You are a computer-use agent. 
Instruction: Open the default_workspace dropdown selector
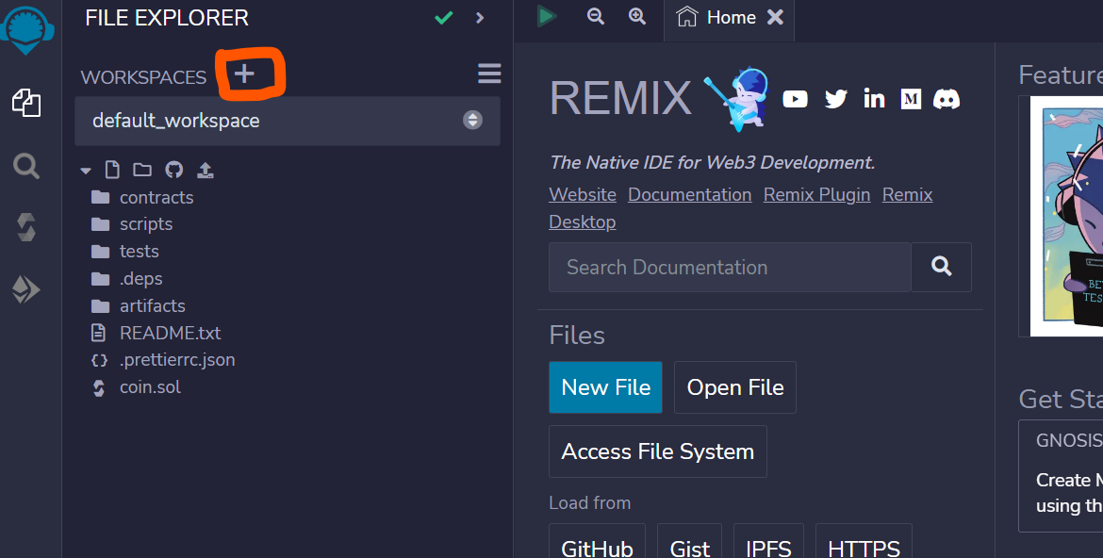(x=287, y=121)
